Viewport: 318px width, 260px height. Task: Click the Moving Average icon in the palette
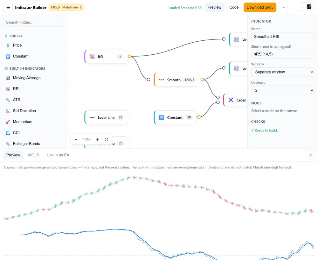8,78
